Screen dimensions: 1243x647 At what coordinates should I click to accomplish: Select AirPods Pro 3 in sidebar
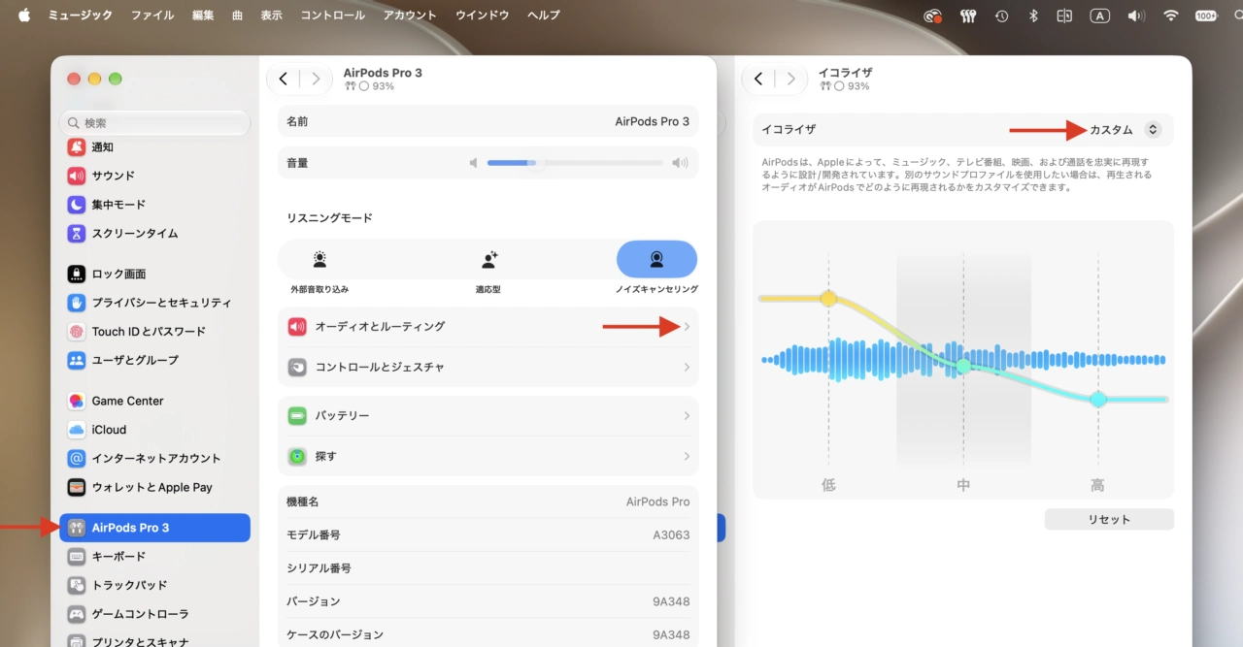[x=155, y=528]
